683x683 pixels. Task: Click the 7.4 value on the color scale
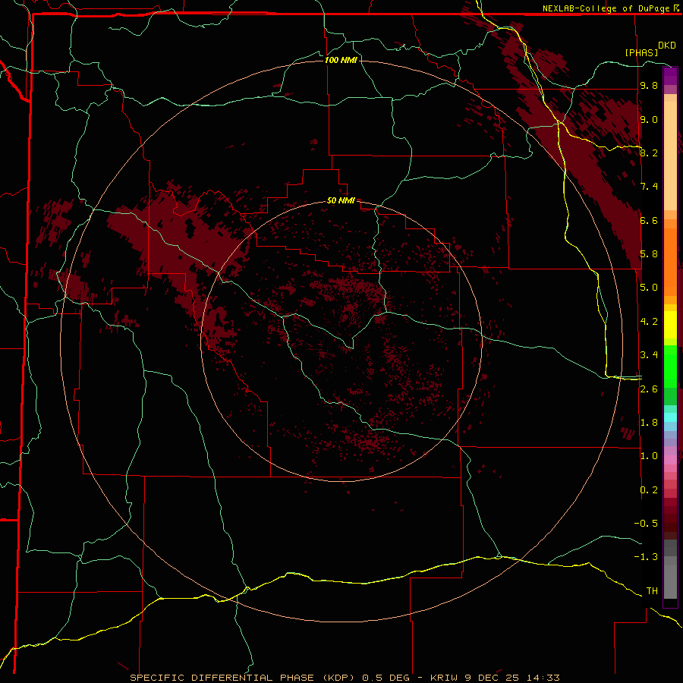click(x=649, y=187)
